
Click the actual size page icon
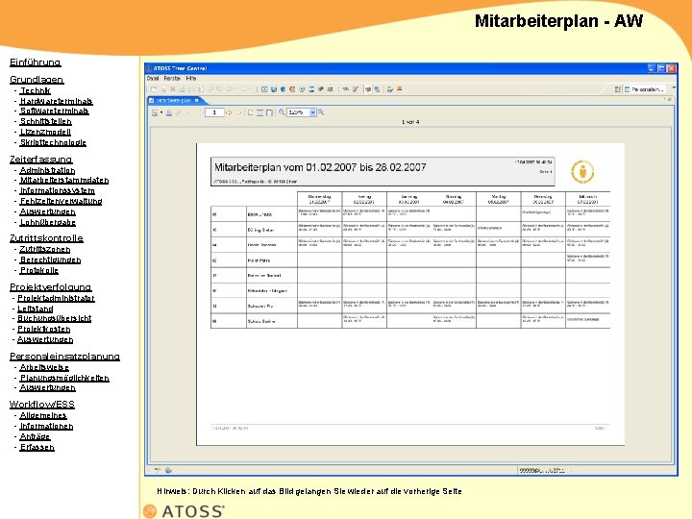click(250, 112)
